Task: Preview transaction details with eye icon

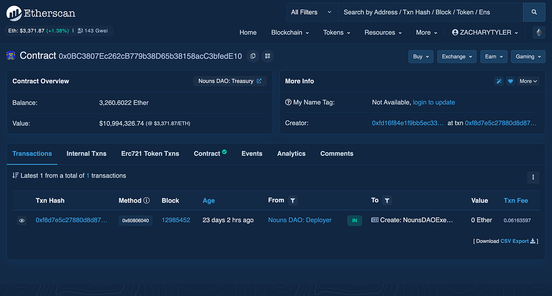Action: tap(22, 220)
